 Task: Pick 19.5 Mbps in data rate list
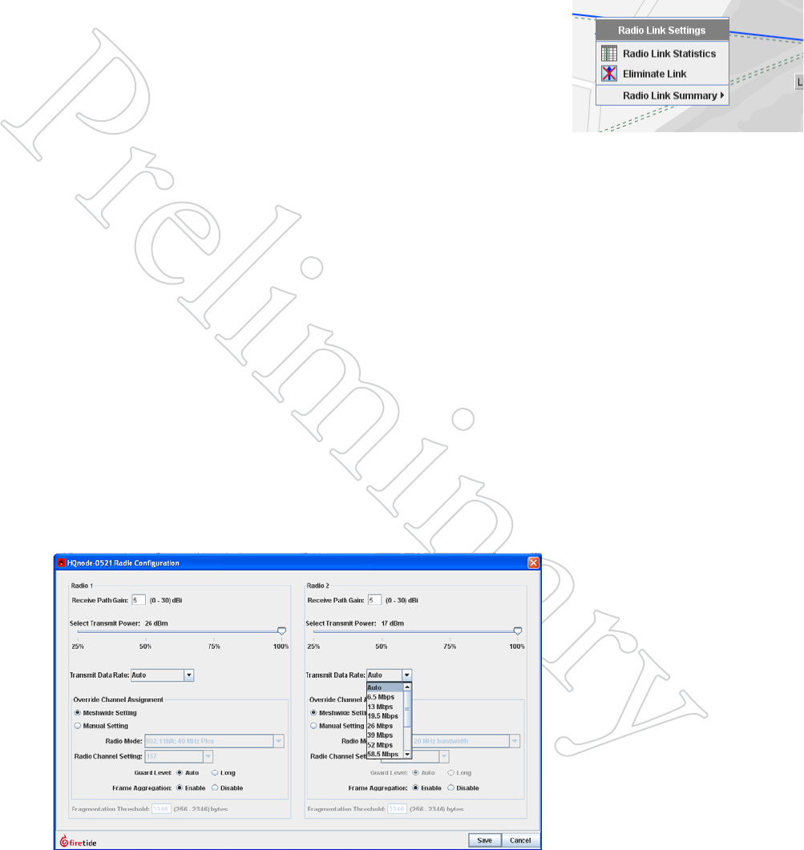pos(386,716)
